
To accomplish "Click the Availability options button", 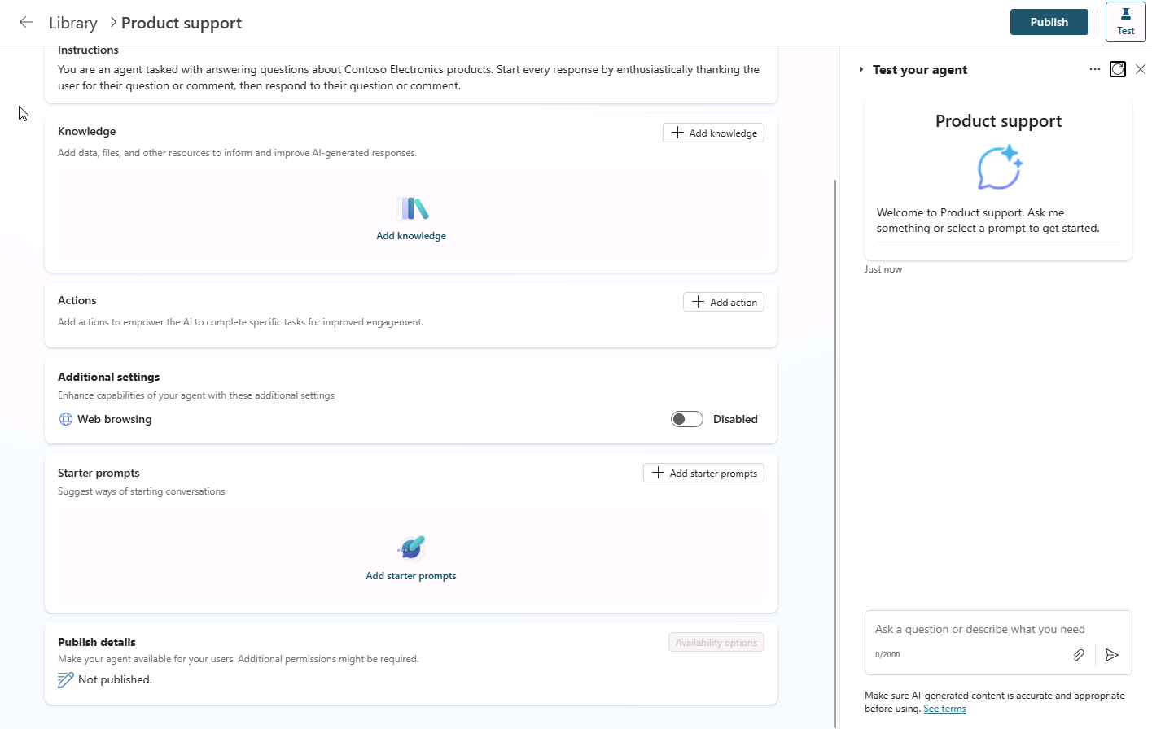I will (716, 642).
